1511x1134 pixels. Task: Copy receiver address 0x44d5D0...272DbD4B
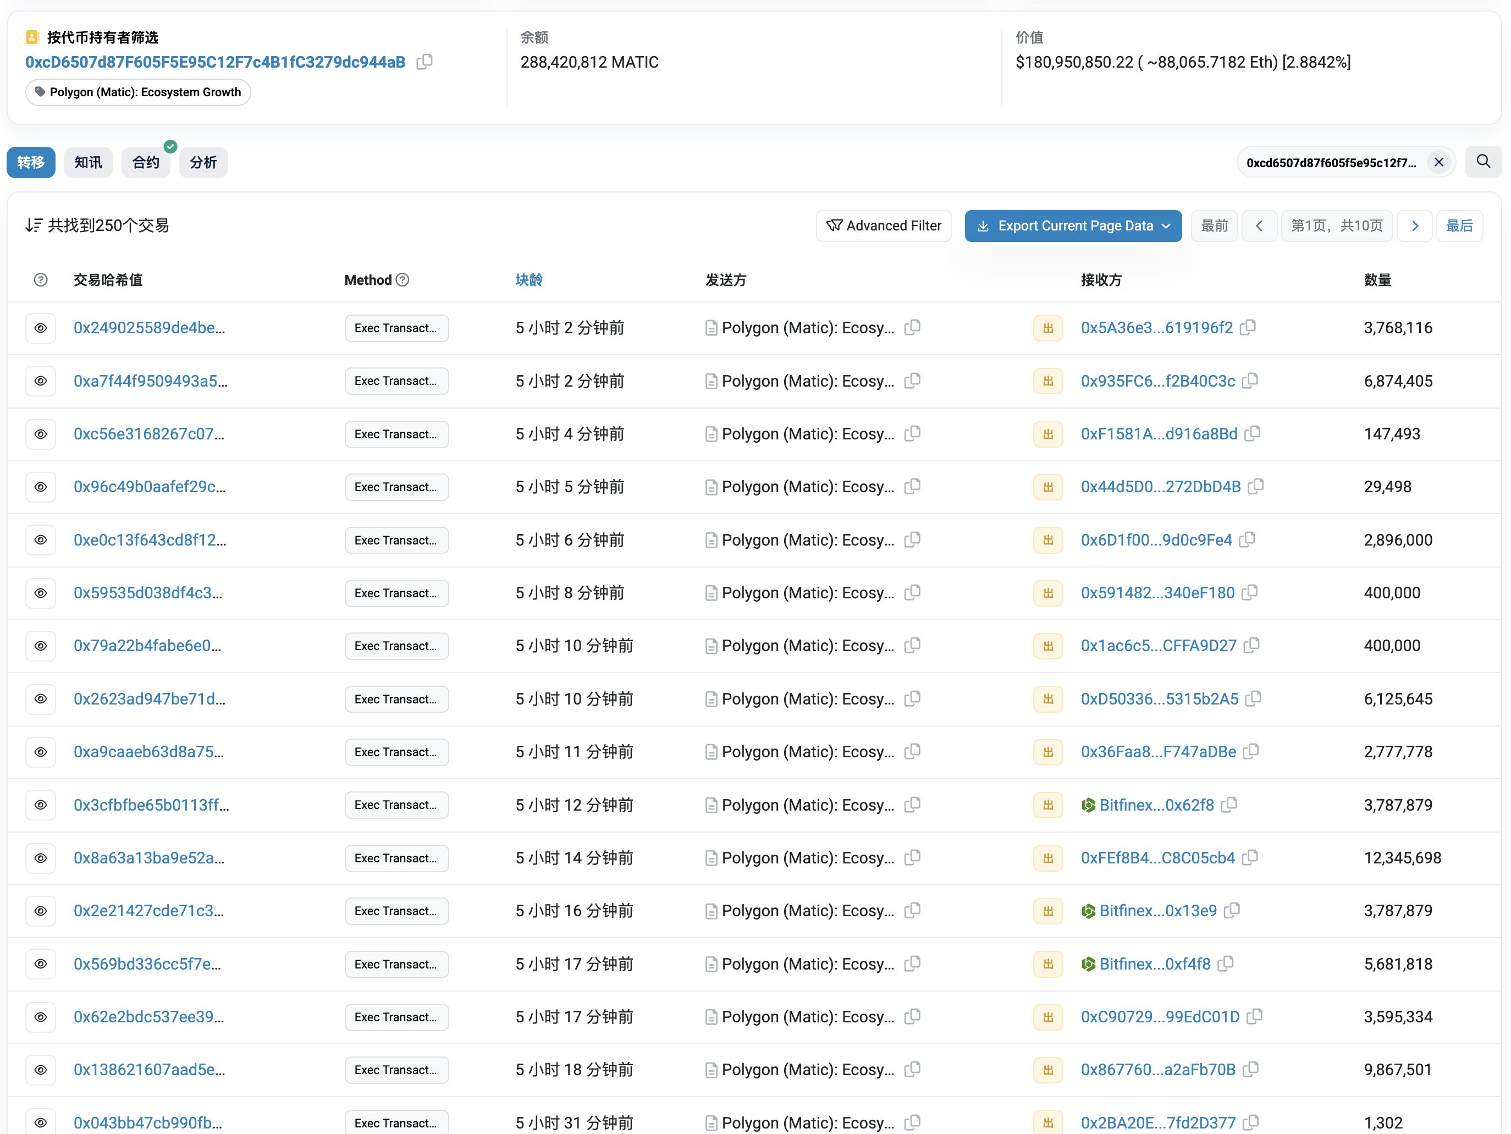pyautogui.click(x=1255, y=487)
